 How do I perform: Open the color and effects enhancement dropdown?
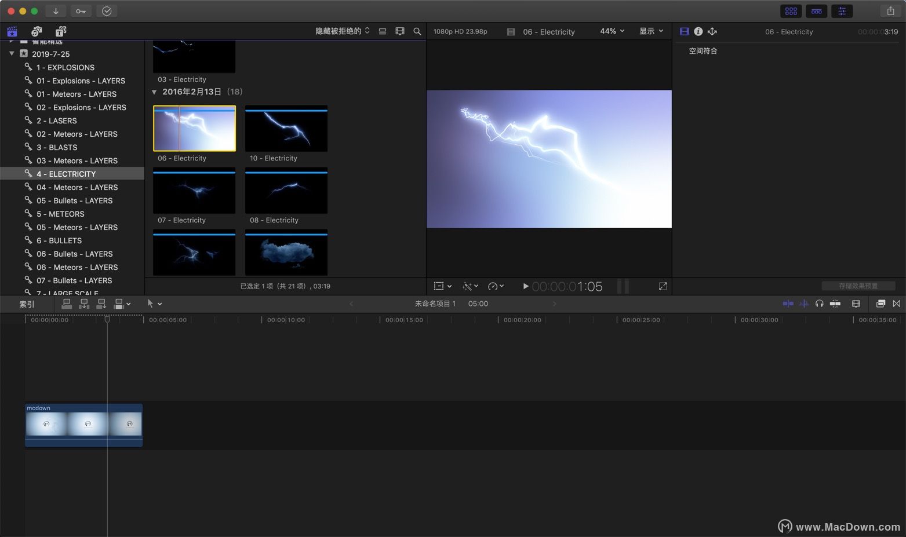coord(470,286)
